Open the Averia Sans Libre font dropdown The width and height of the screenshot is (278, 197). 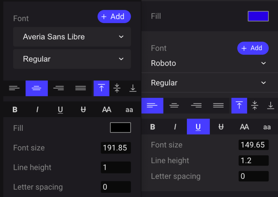pyautogui.click(x=72, y=37)
